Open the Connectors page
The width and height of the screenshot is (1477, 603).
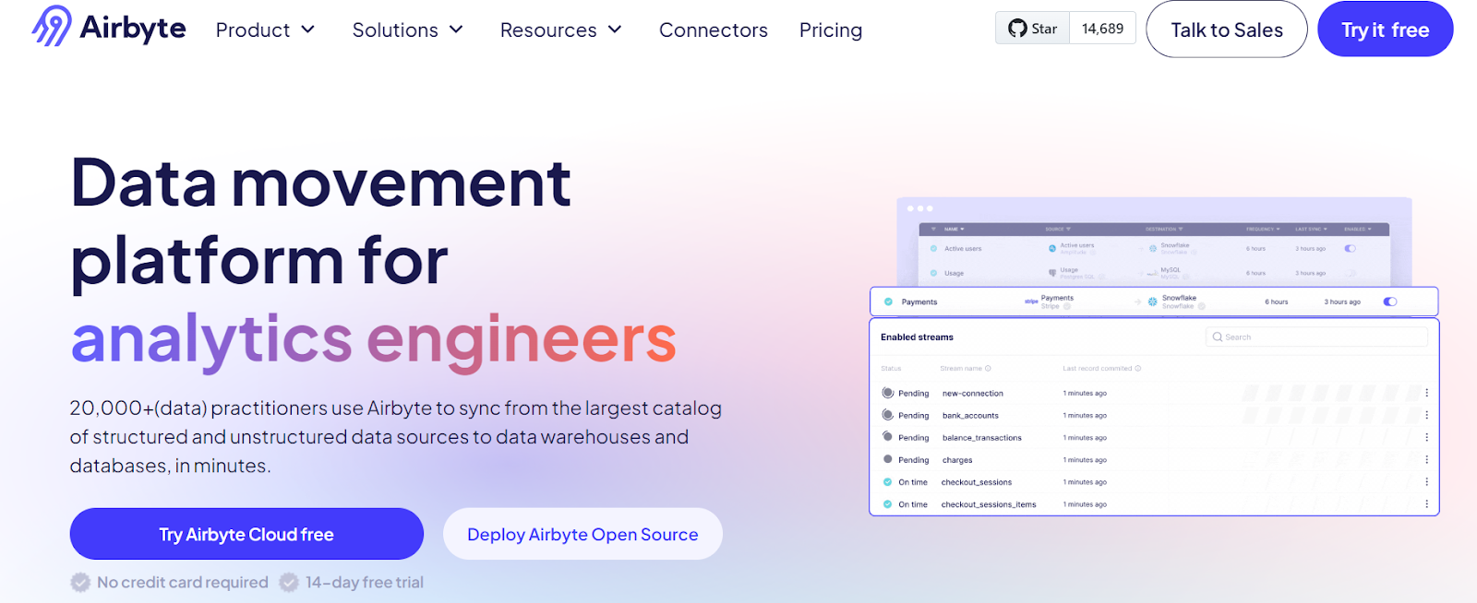[x=714, y=30]
